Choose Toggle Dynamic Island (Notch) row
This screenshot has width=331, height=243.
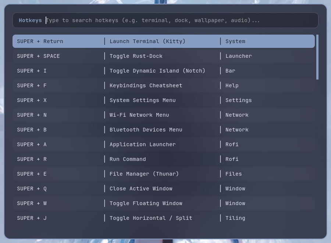(x=164, y=71)
